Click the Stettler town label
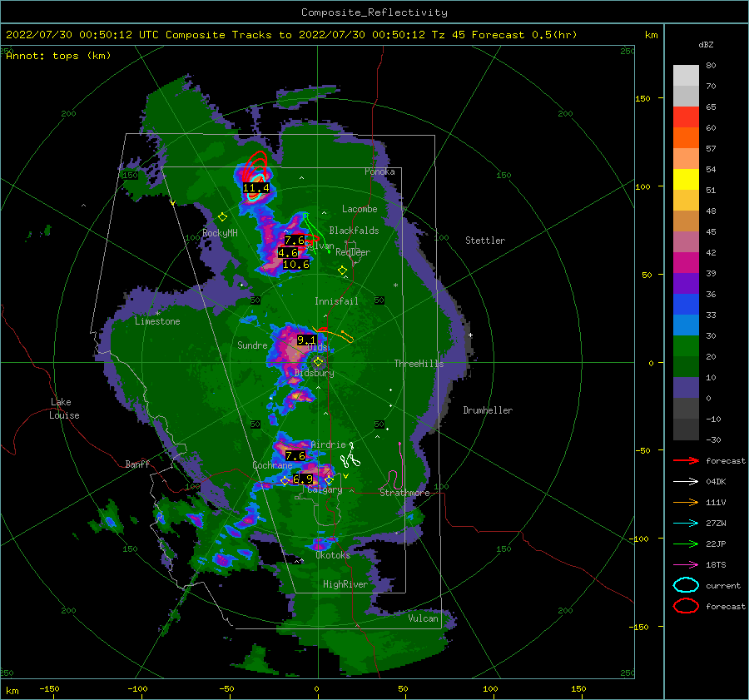The image size is (749, 700). [x=485, y=241]
